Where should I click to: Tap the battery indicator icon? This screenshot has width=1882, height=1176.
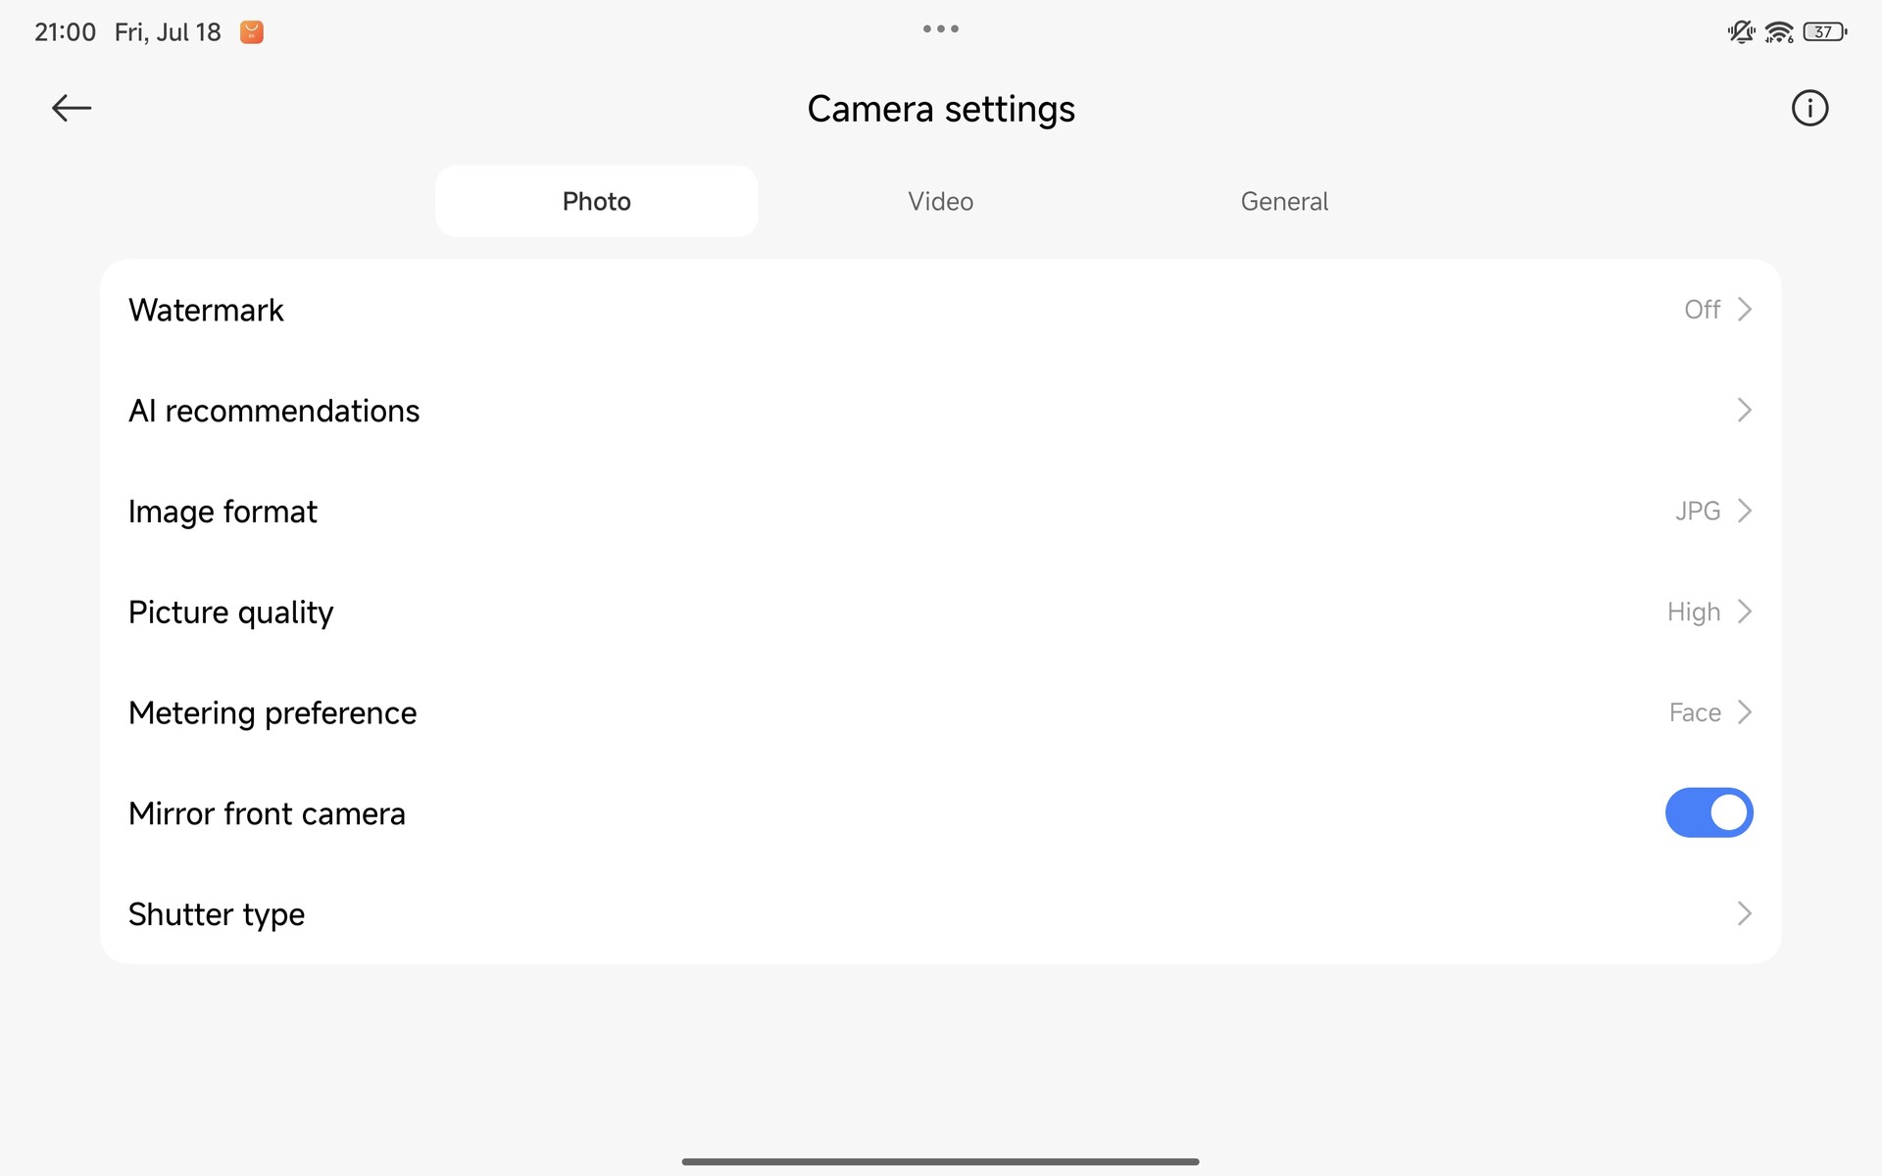tap(1824, 32)
